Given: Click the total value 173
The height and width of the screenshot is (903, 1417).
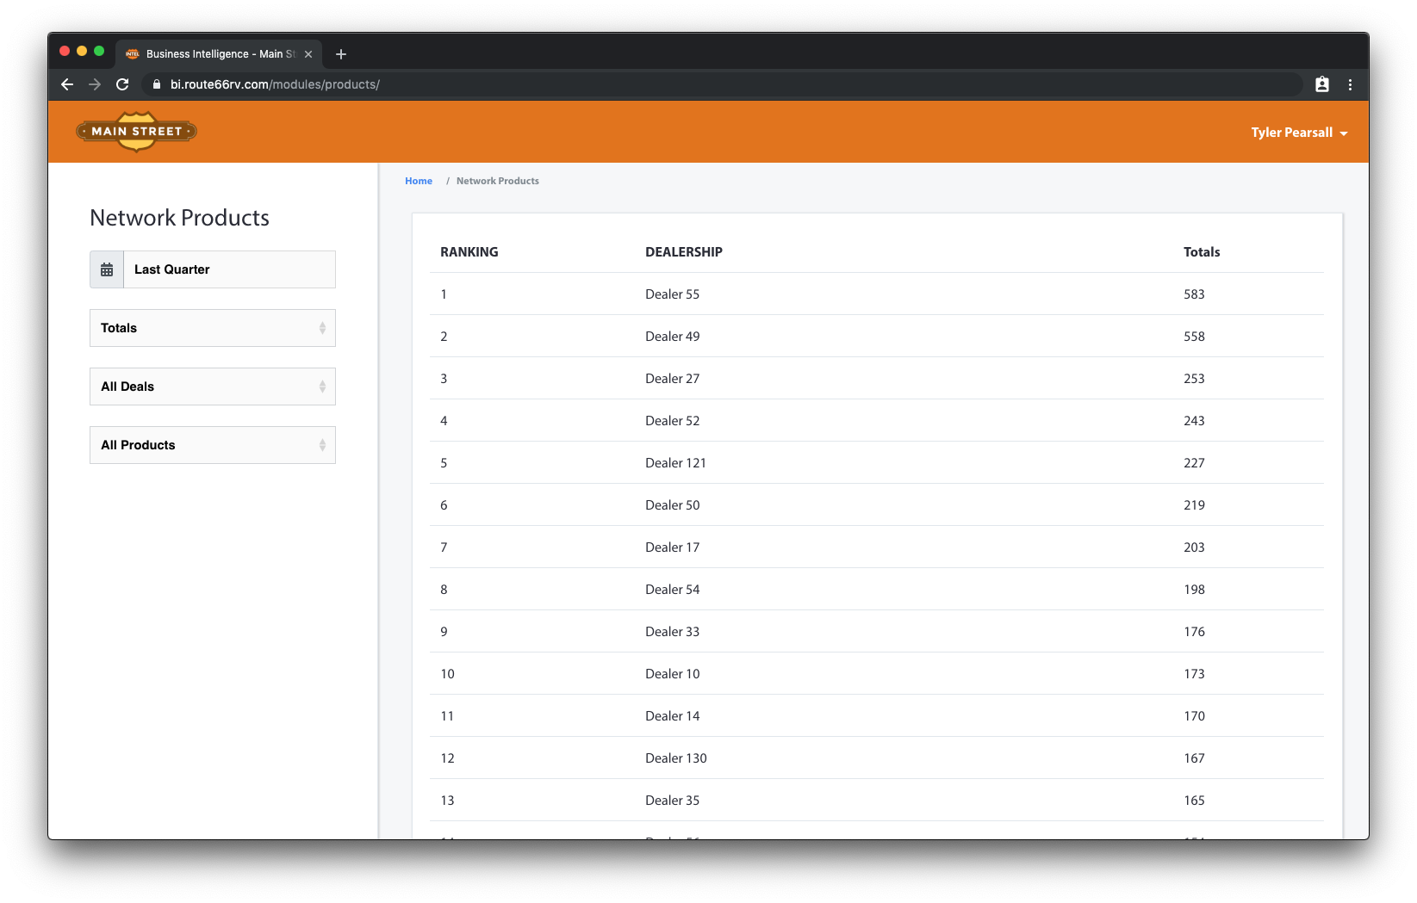Looking at the screenshot, I should (x=1194, y=674).
